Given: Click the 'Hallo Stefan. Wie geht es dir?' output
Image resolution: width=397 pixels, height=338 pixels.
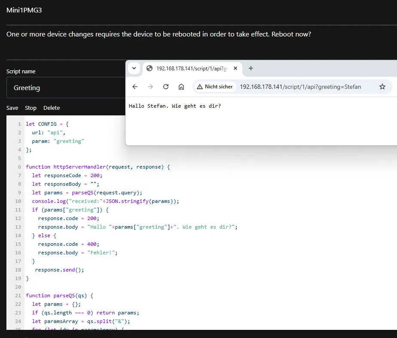Looking at the screenshot, I should pos(175,106).
